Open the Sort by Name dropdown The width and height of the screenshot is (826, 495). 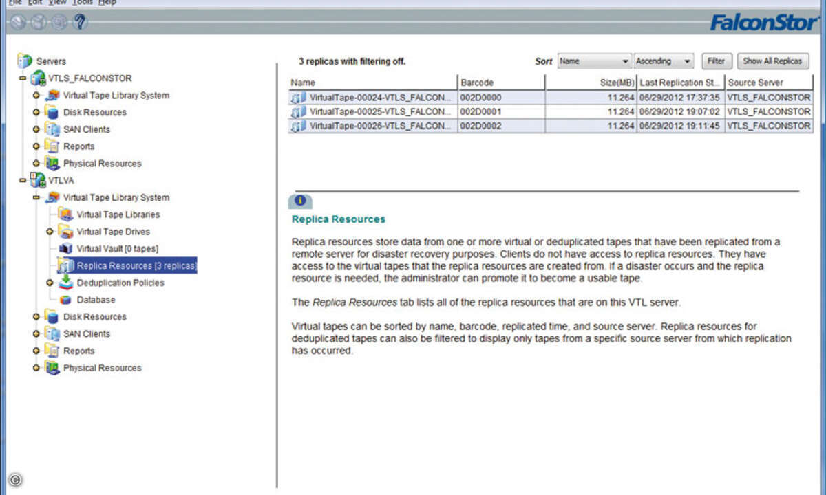point(594,61)
